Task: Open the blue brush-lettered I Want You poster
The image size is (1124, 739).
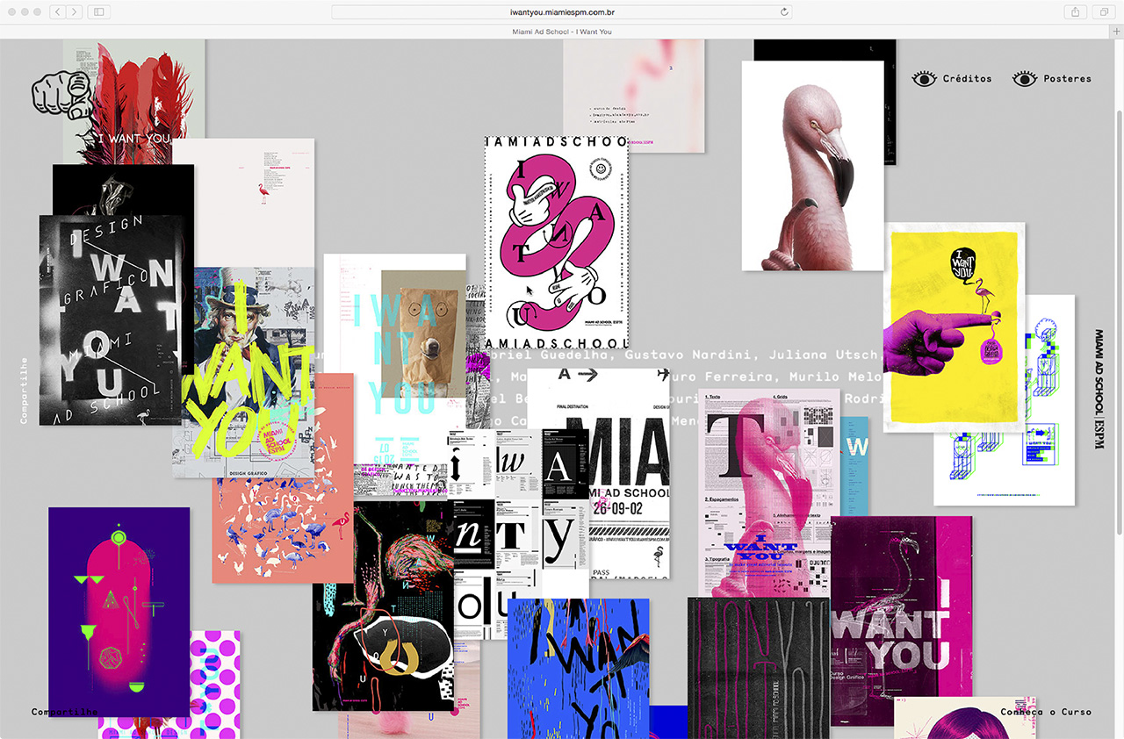Action: click(579, 669)
